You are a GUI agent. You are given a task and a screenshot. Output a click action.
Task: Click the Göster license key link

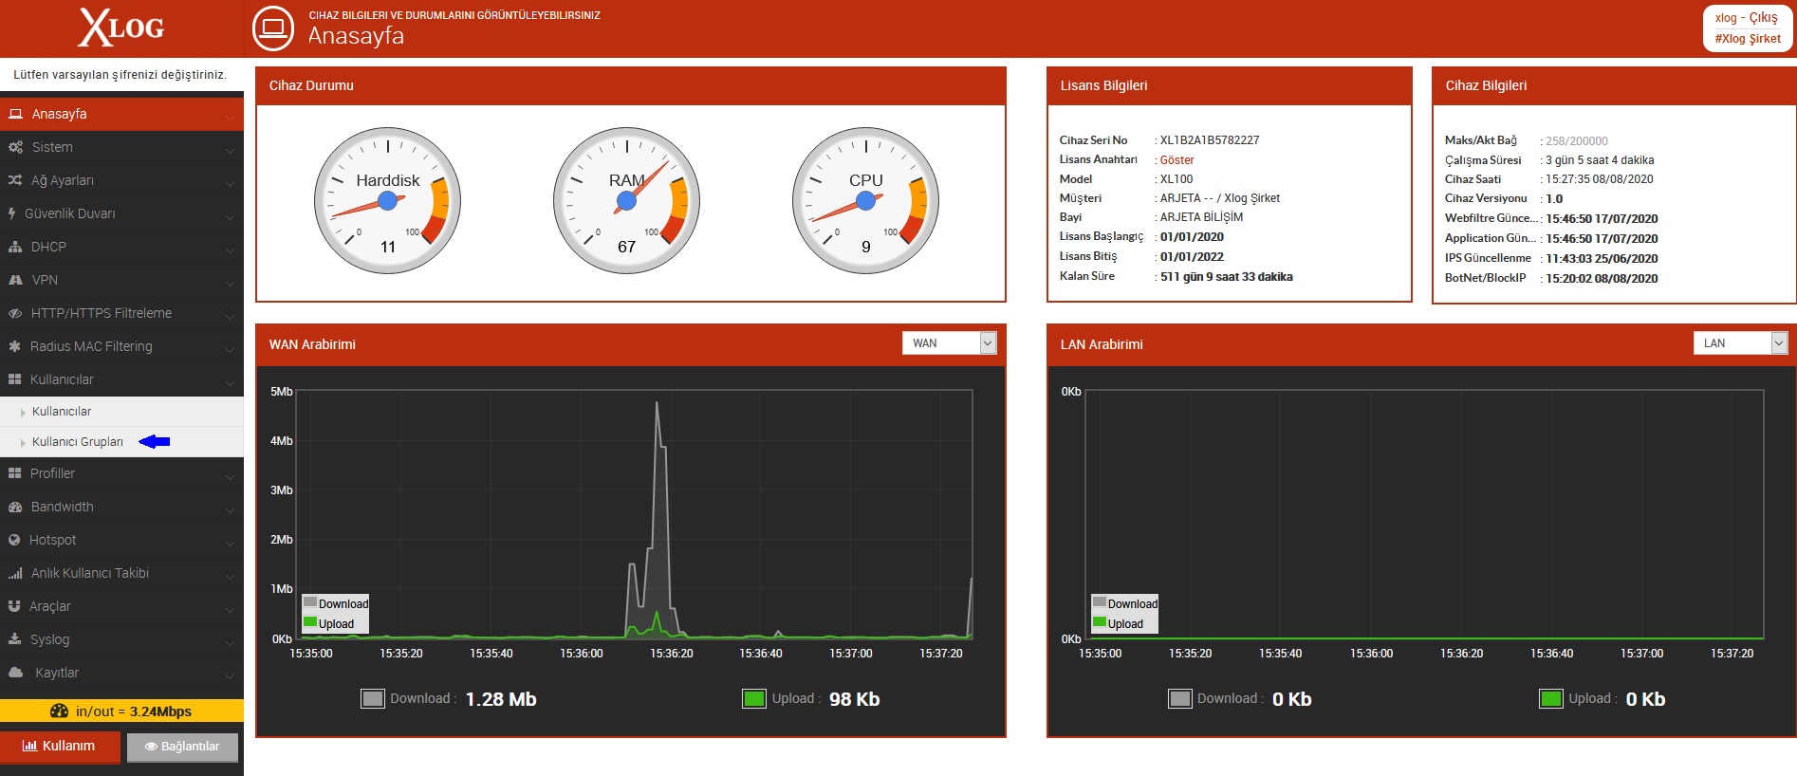(x=1176, y=160)
